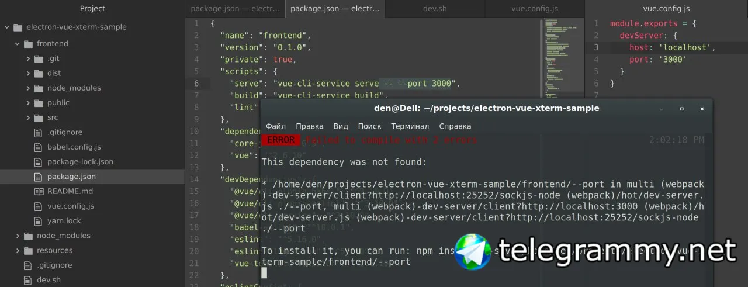
Task: Maximize the terminal window
Action: [x=681, y=109]
